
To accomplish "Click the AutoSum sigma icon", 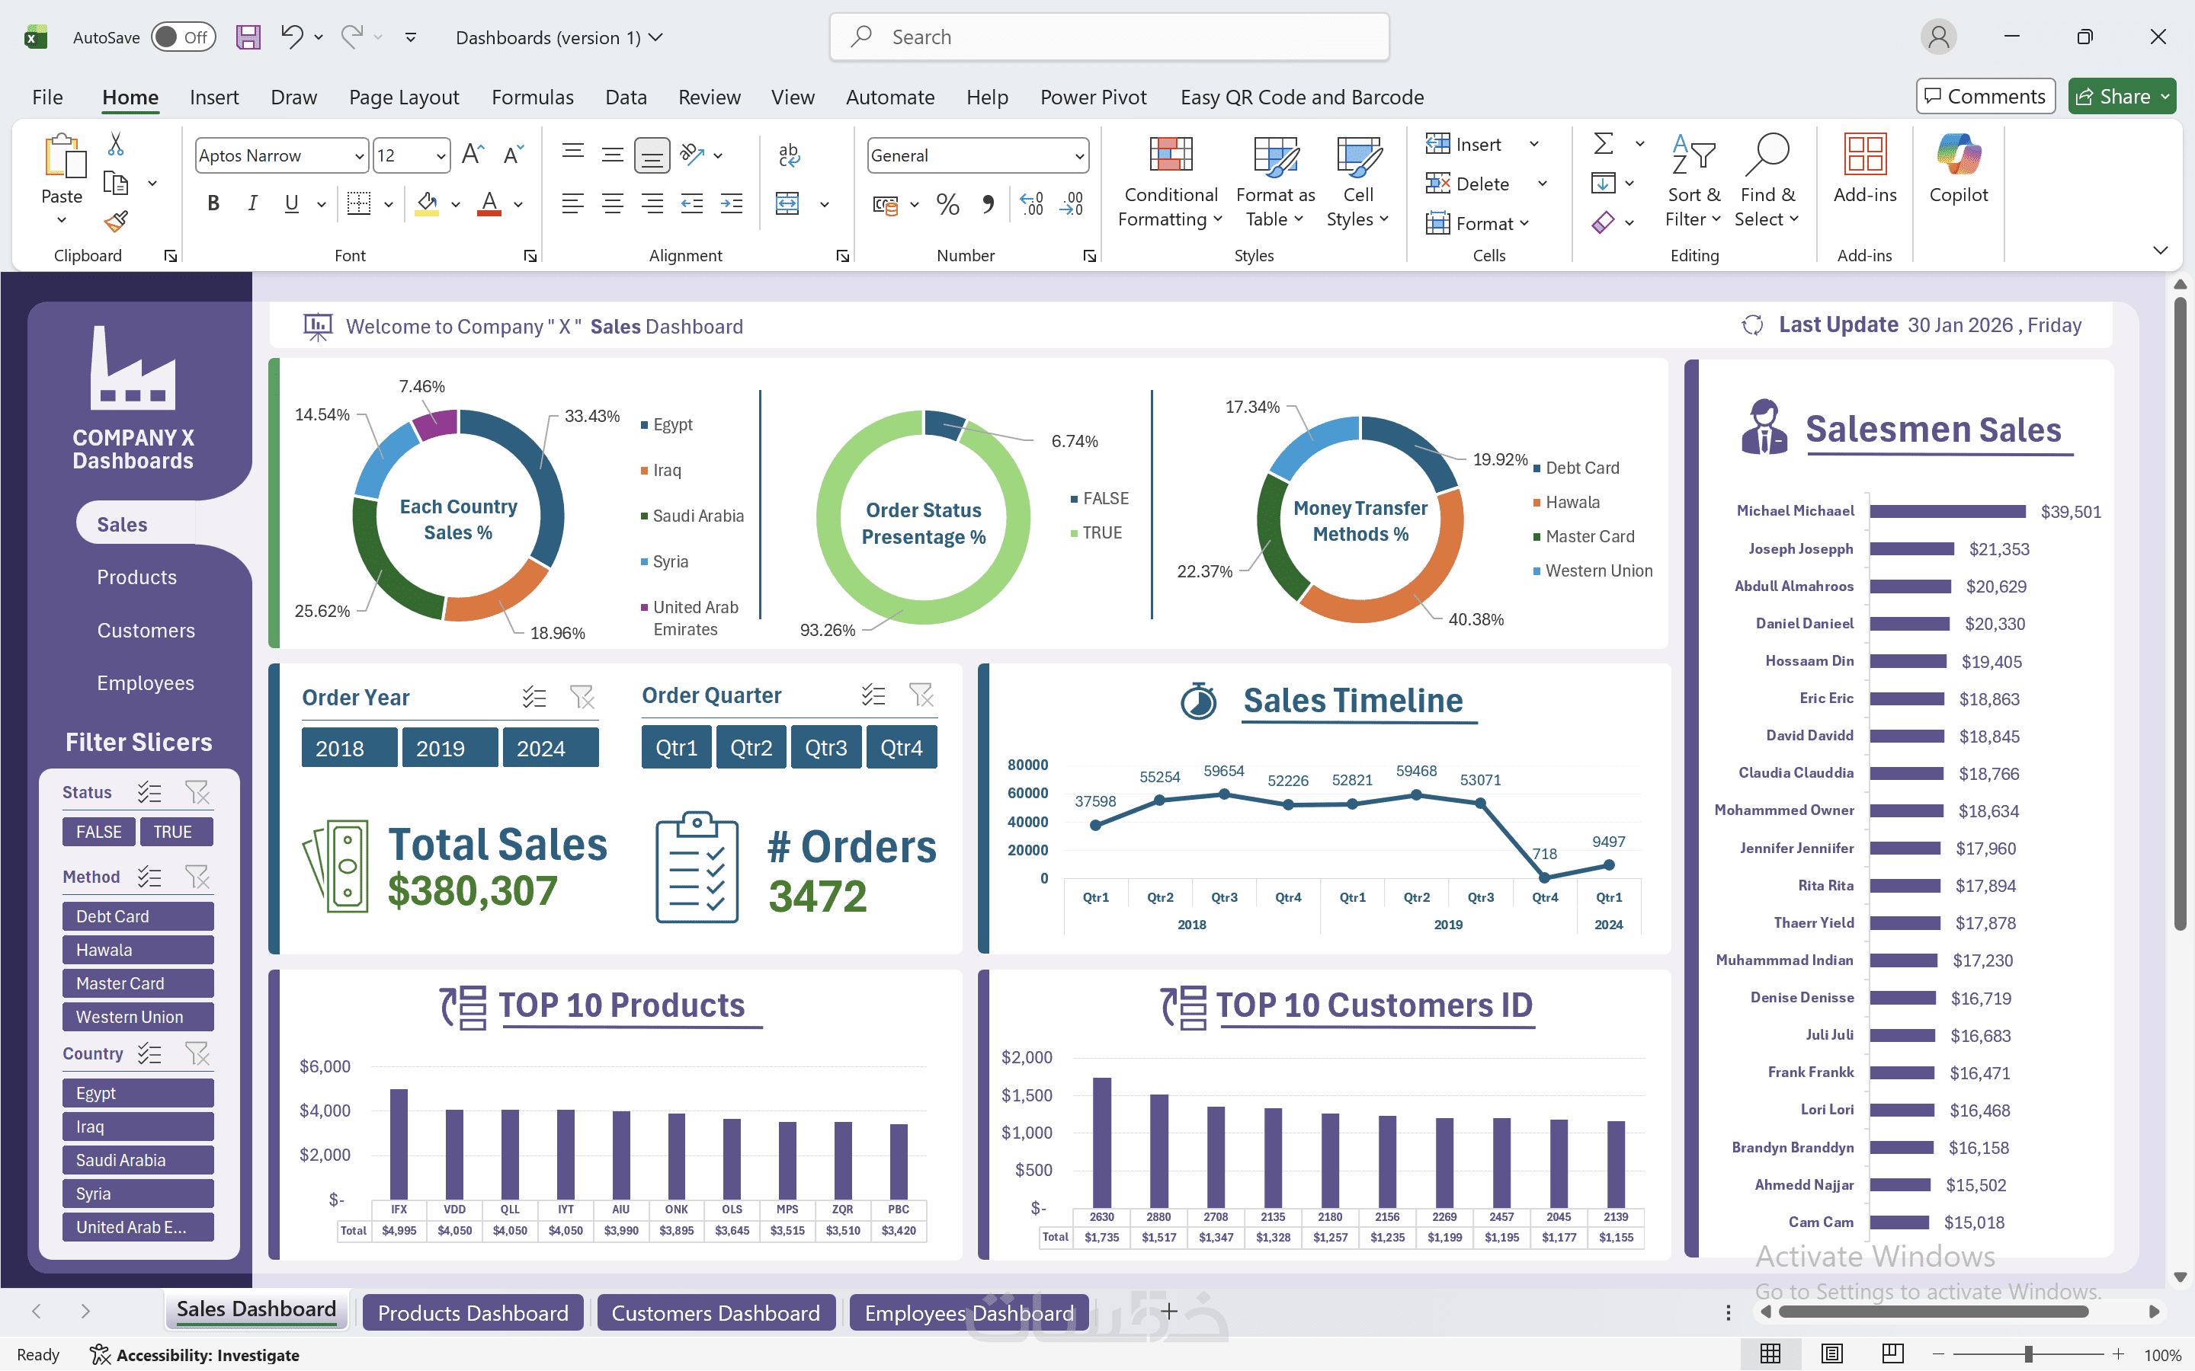I will click(x=1603, y=144).
